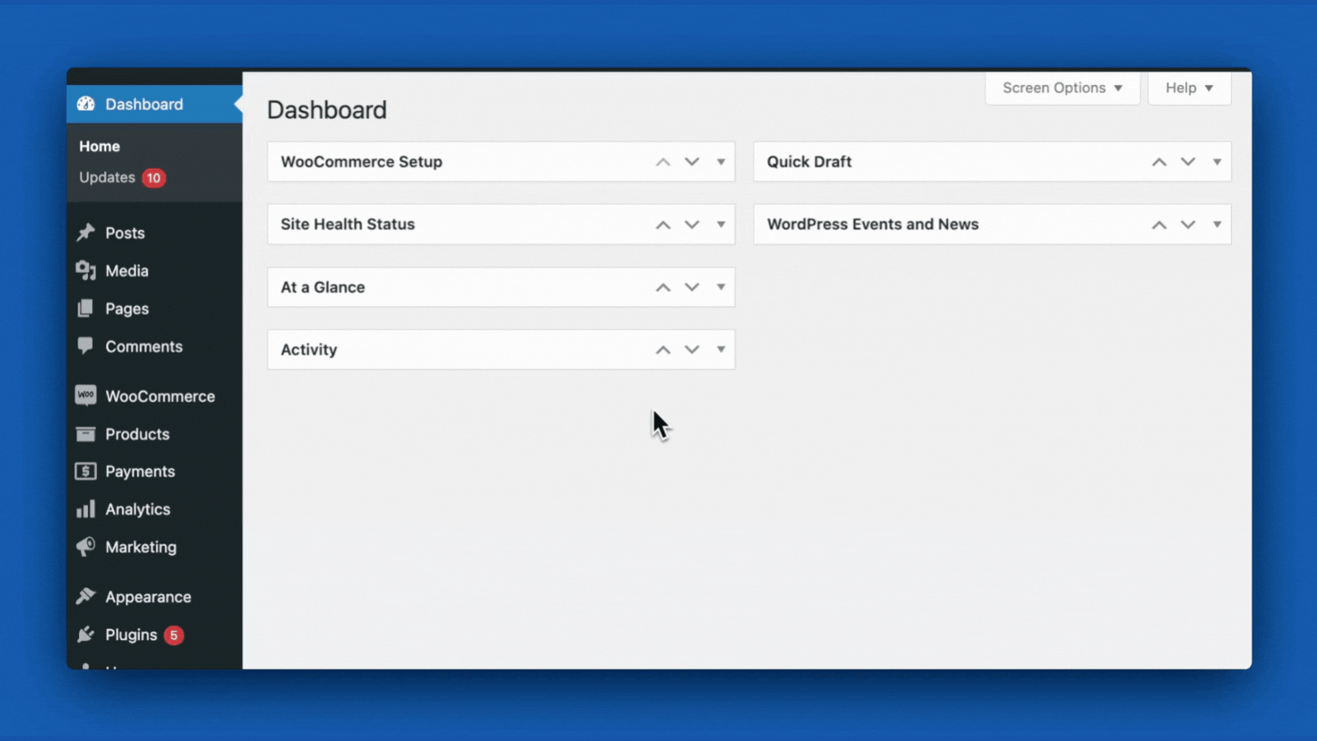Click the WooCommerce Setup widget title
Viewport: 1317px width, 741px height.
pos(361,162)
